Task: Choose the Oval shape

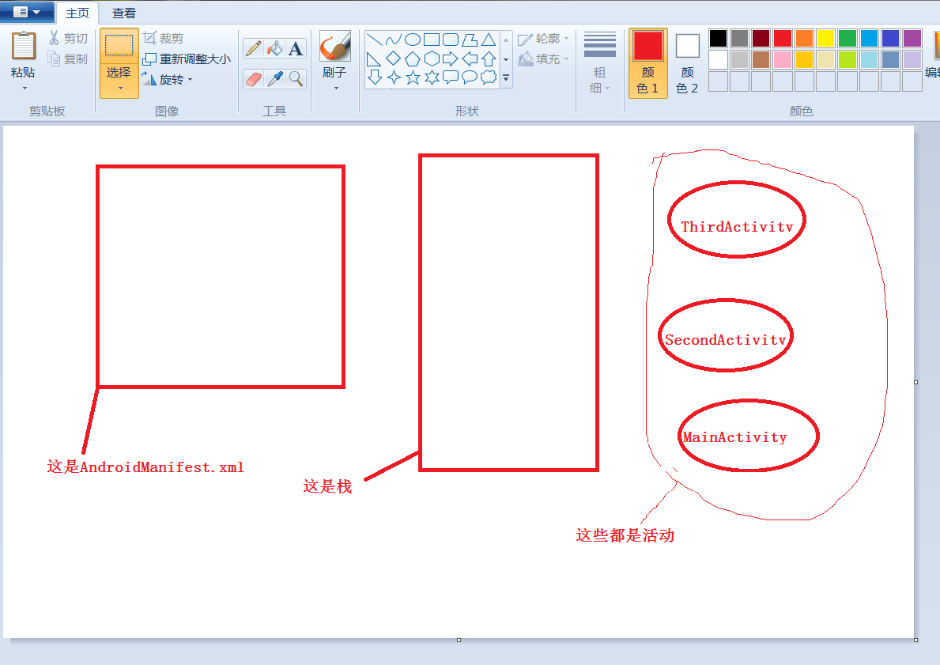Action: coord(413,40)
